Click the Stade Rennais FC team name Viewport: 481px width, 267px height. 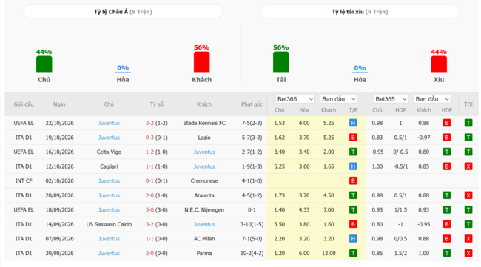tap(204, 123)
